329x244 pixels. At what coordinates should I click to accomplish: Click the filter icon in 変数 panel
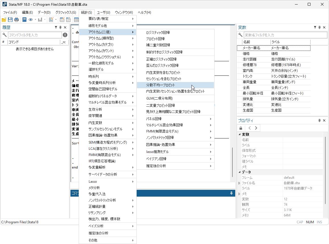[x=315, y=27]
